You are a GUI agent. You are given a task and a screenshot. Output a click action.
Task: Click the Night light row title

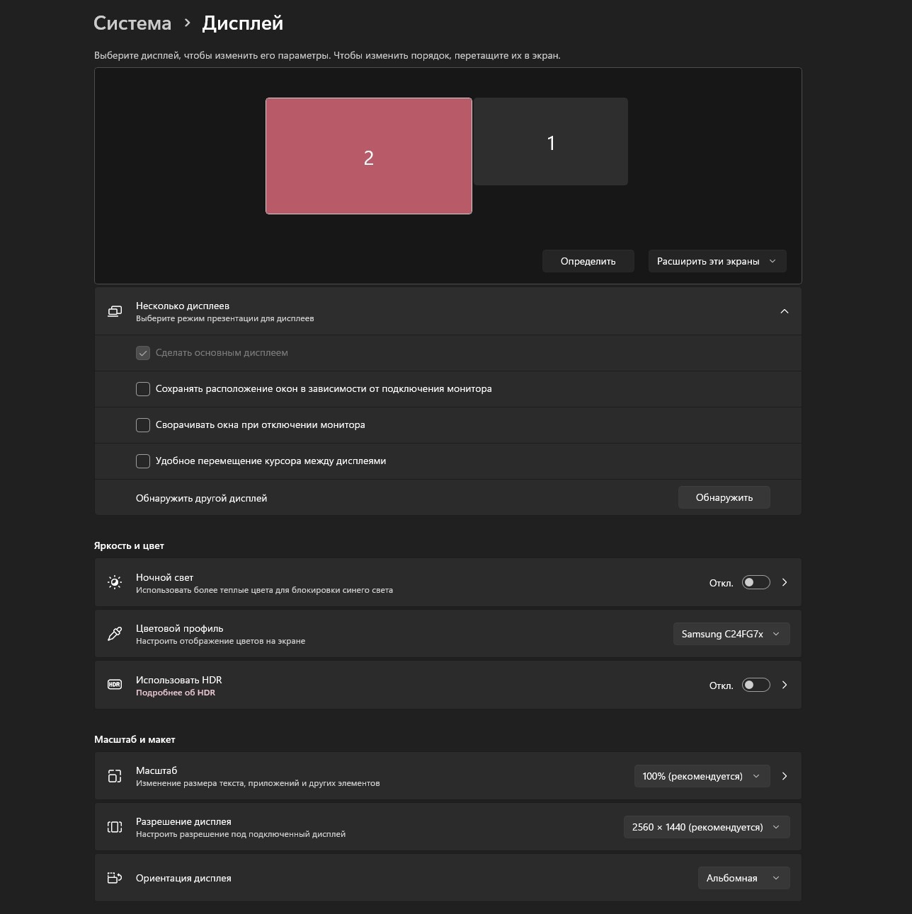(x=164, y=577)
